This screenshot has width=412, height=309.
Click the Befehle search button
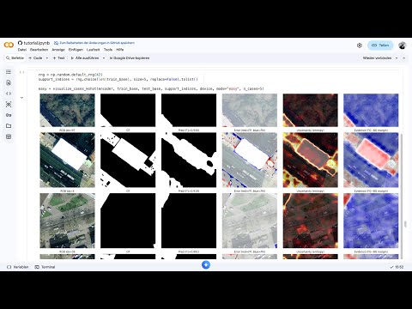15,58
